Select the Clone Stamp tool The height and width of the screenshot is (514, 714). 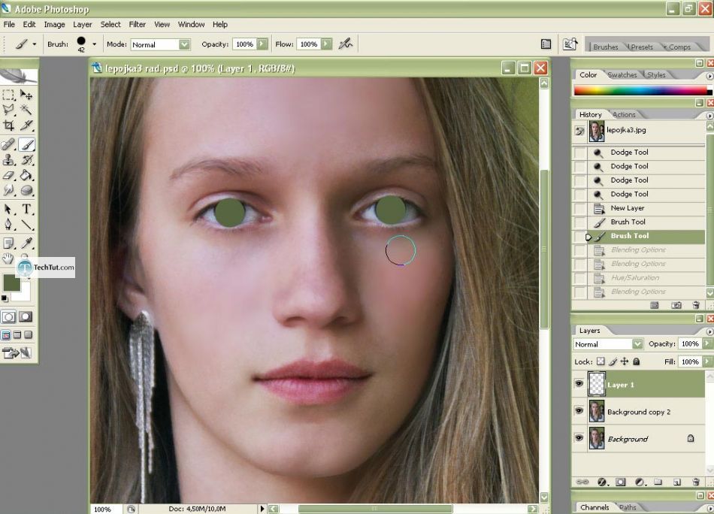point(8,160)
